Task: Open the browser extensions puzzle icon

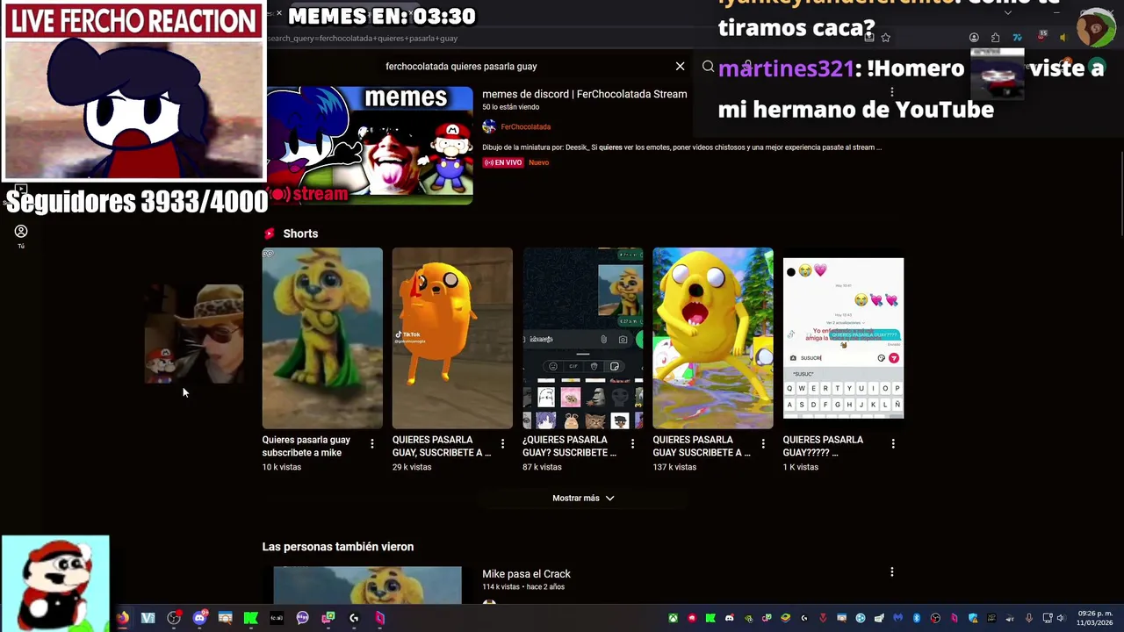Action: 995,38
